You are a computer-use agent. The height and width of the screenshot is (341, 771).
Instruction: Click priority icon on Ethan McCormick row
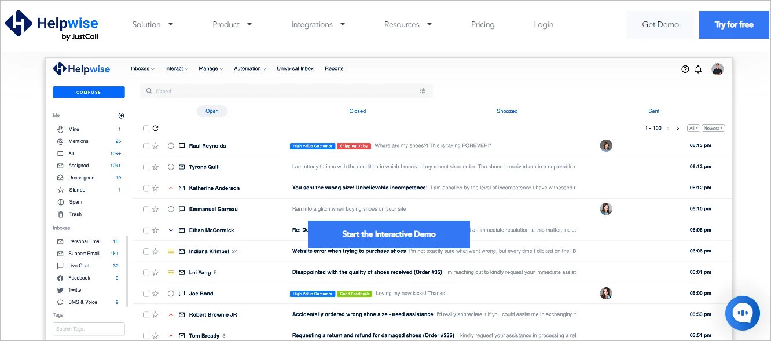(171, 230)
